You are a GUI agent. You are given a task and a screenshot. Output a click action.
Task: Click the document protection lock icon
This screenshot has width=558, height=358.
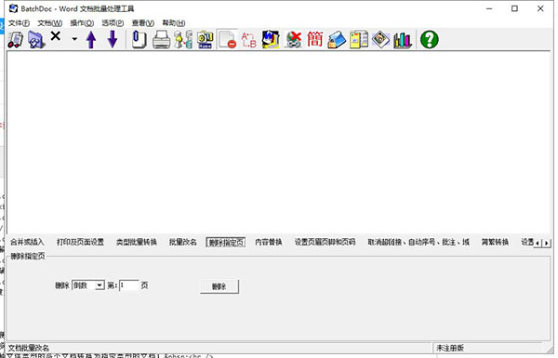click(337, 39)
